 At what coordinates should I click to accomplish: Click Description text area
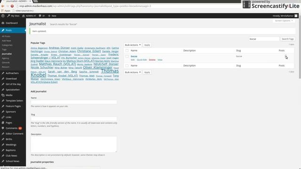(x=74, y=144)
